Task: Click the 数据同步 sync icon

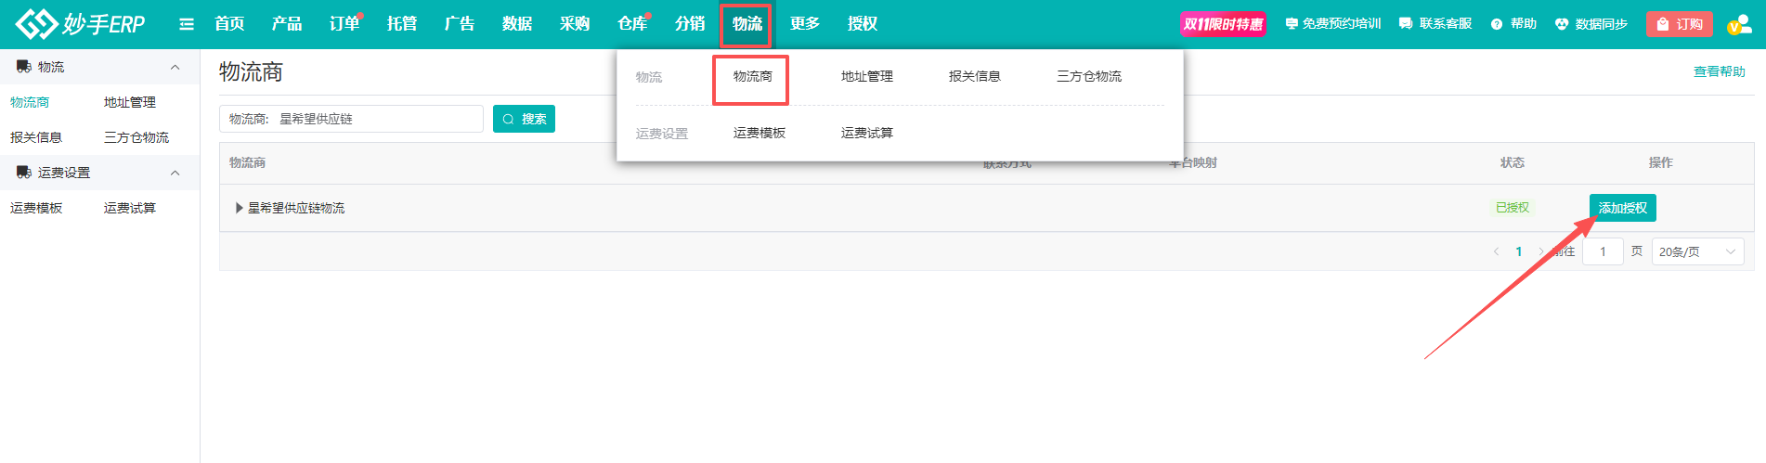Action: [1562, 24]
